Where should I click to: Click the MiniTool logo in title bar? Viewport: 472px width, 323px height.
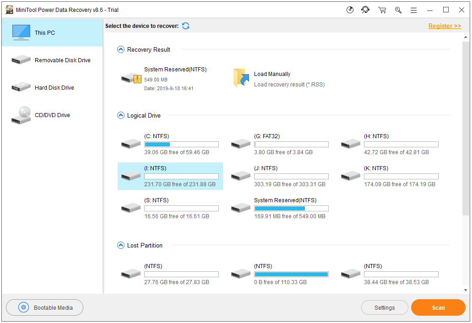pyautogui.click(x=10, y=10)
